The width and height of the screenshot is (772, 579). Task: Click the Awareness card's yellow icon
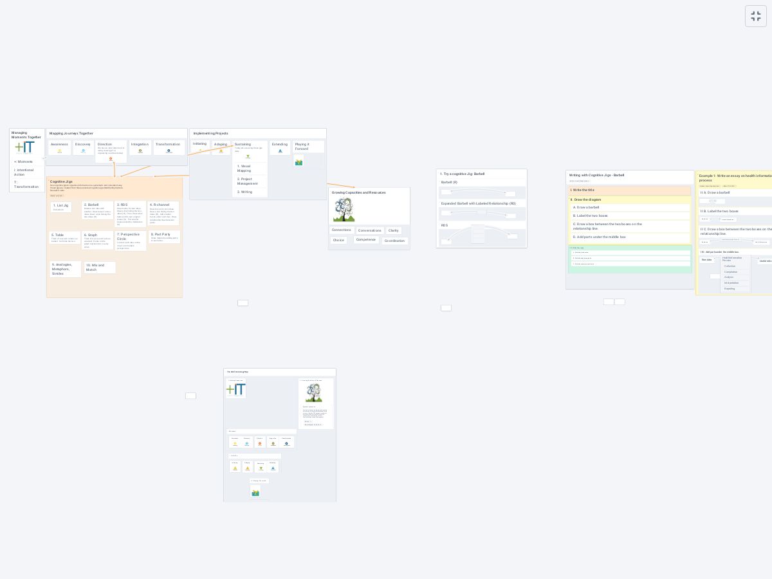tap(60, 151)
